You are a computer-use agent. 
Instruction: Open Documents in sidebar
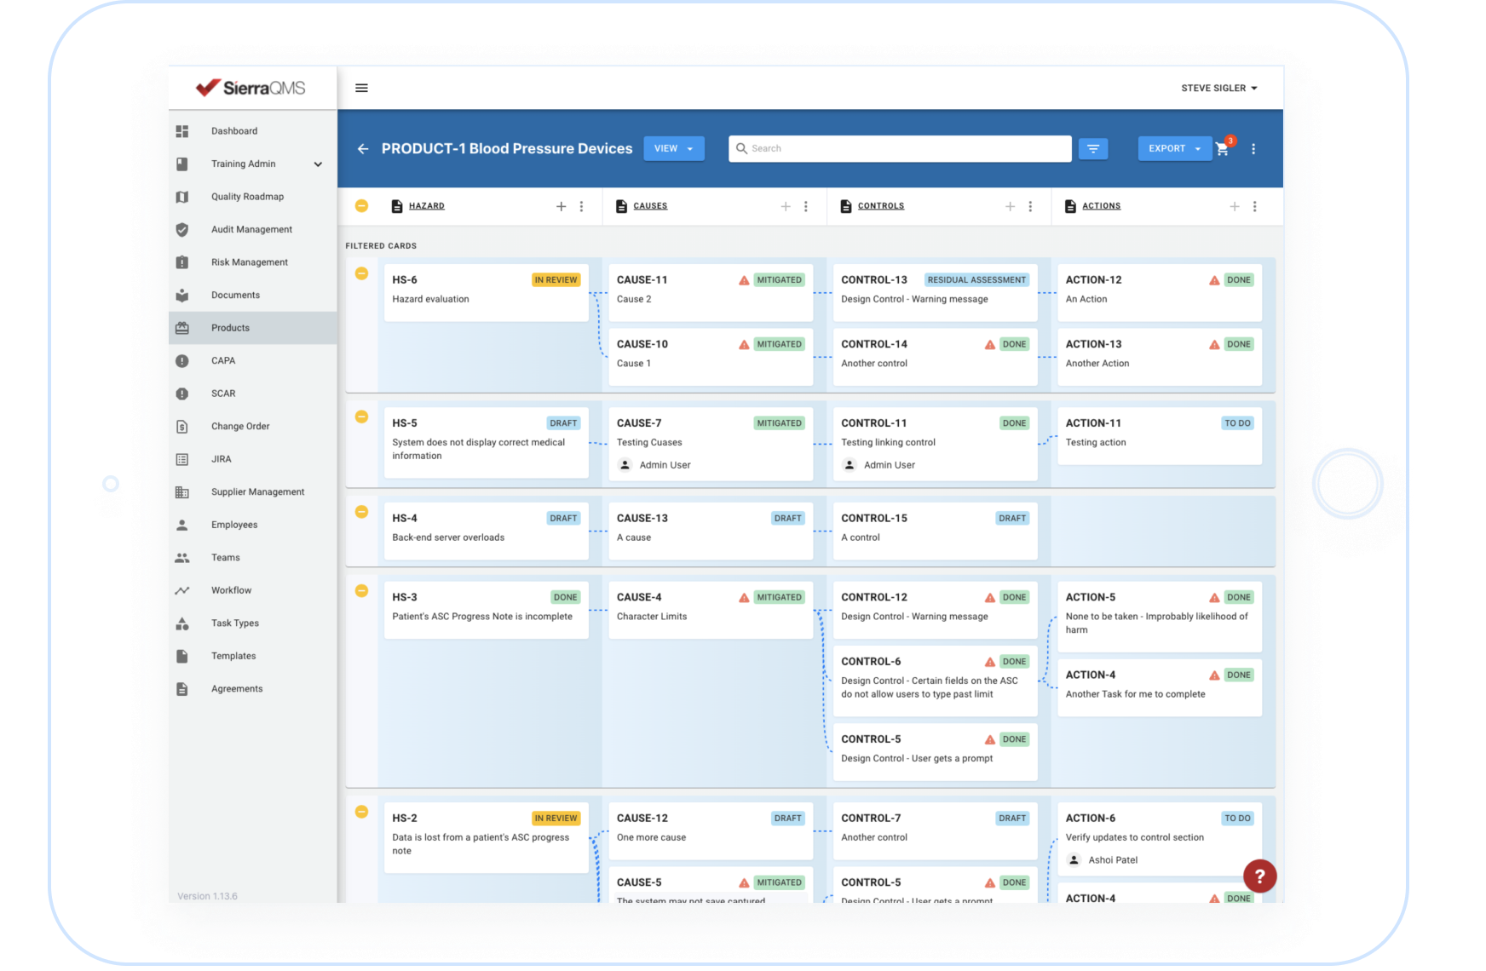[252, 296]
